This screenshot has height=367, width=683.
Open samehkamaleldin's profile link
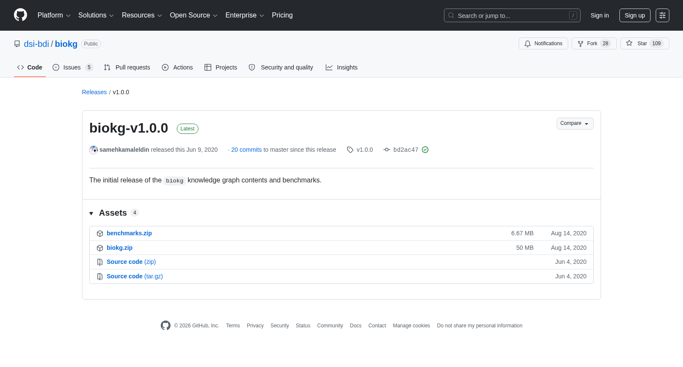click(x=124, y=150)
